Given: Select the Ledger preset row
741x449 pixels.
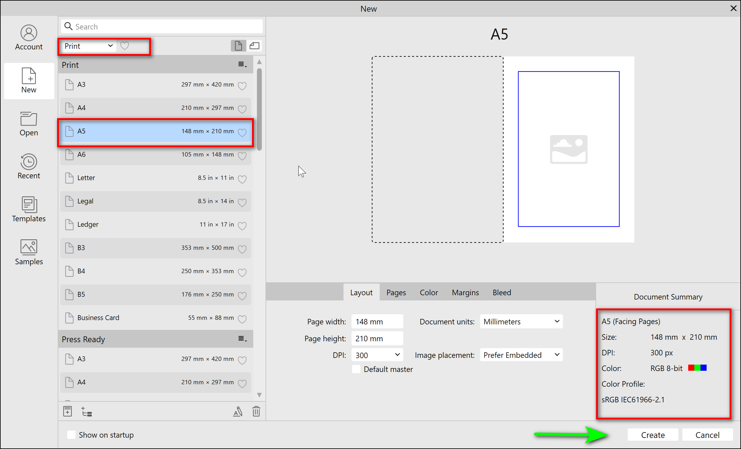Looking at the screenshot, I should tap(156, 224).
